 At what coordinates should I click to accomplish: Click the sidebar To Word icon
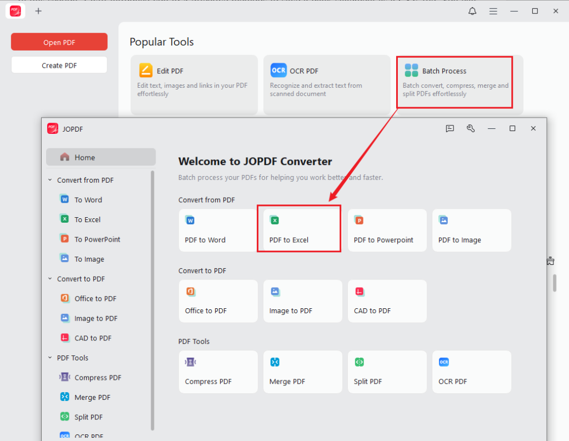[x=64, y=199]
